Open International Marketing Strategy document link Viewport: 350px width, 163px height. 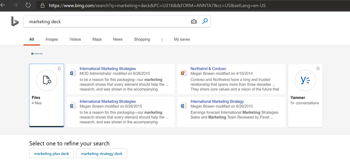(x=217, y=102)
